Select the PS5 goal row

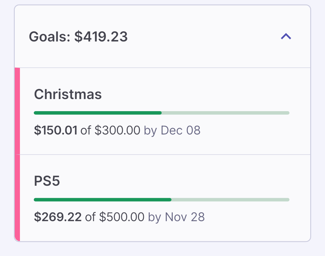pos(231,181)
